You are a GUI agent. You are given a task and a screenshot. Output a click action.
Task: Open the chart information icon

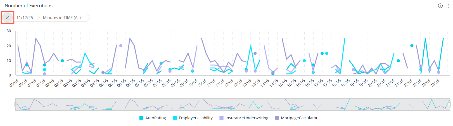[440, 6]
